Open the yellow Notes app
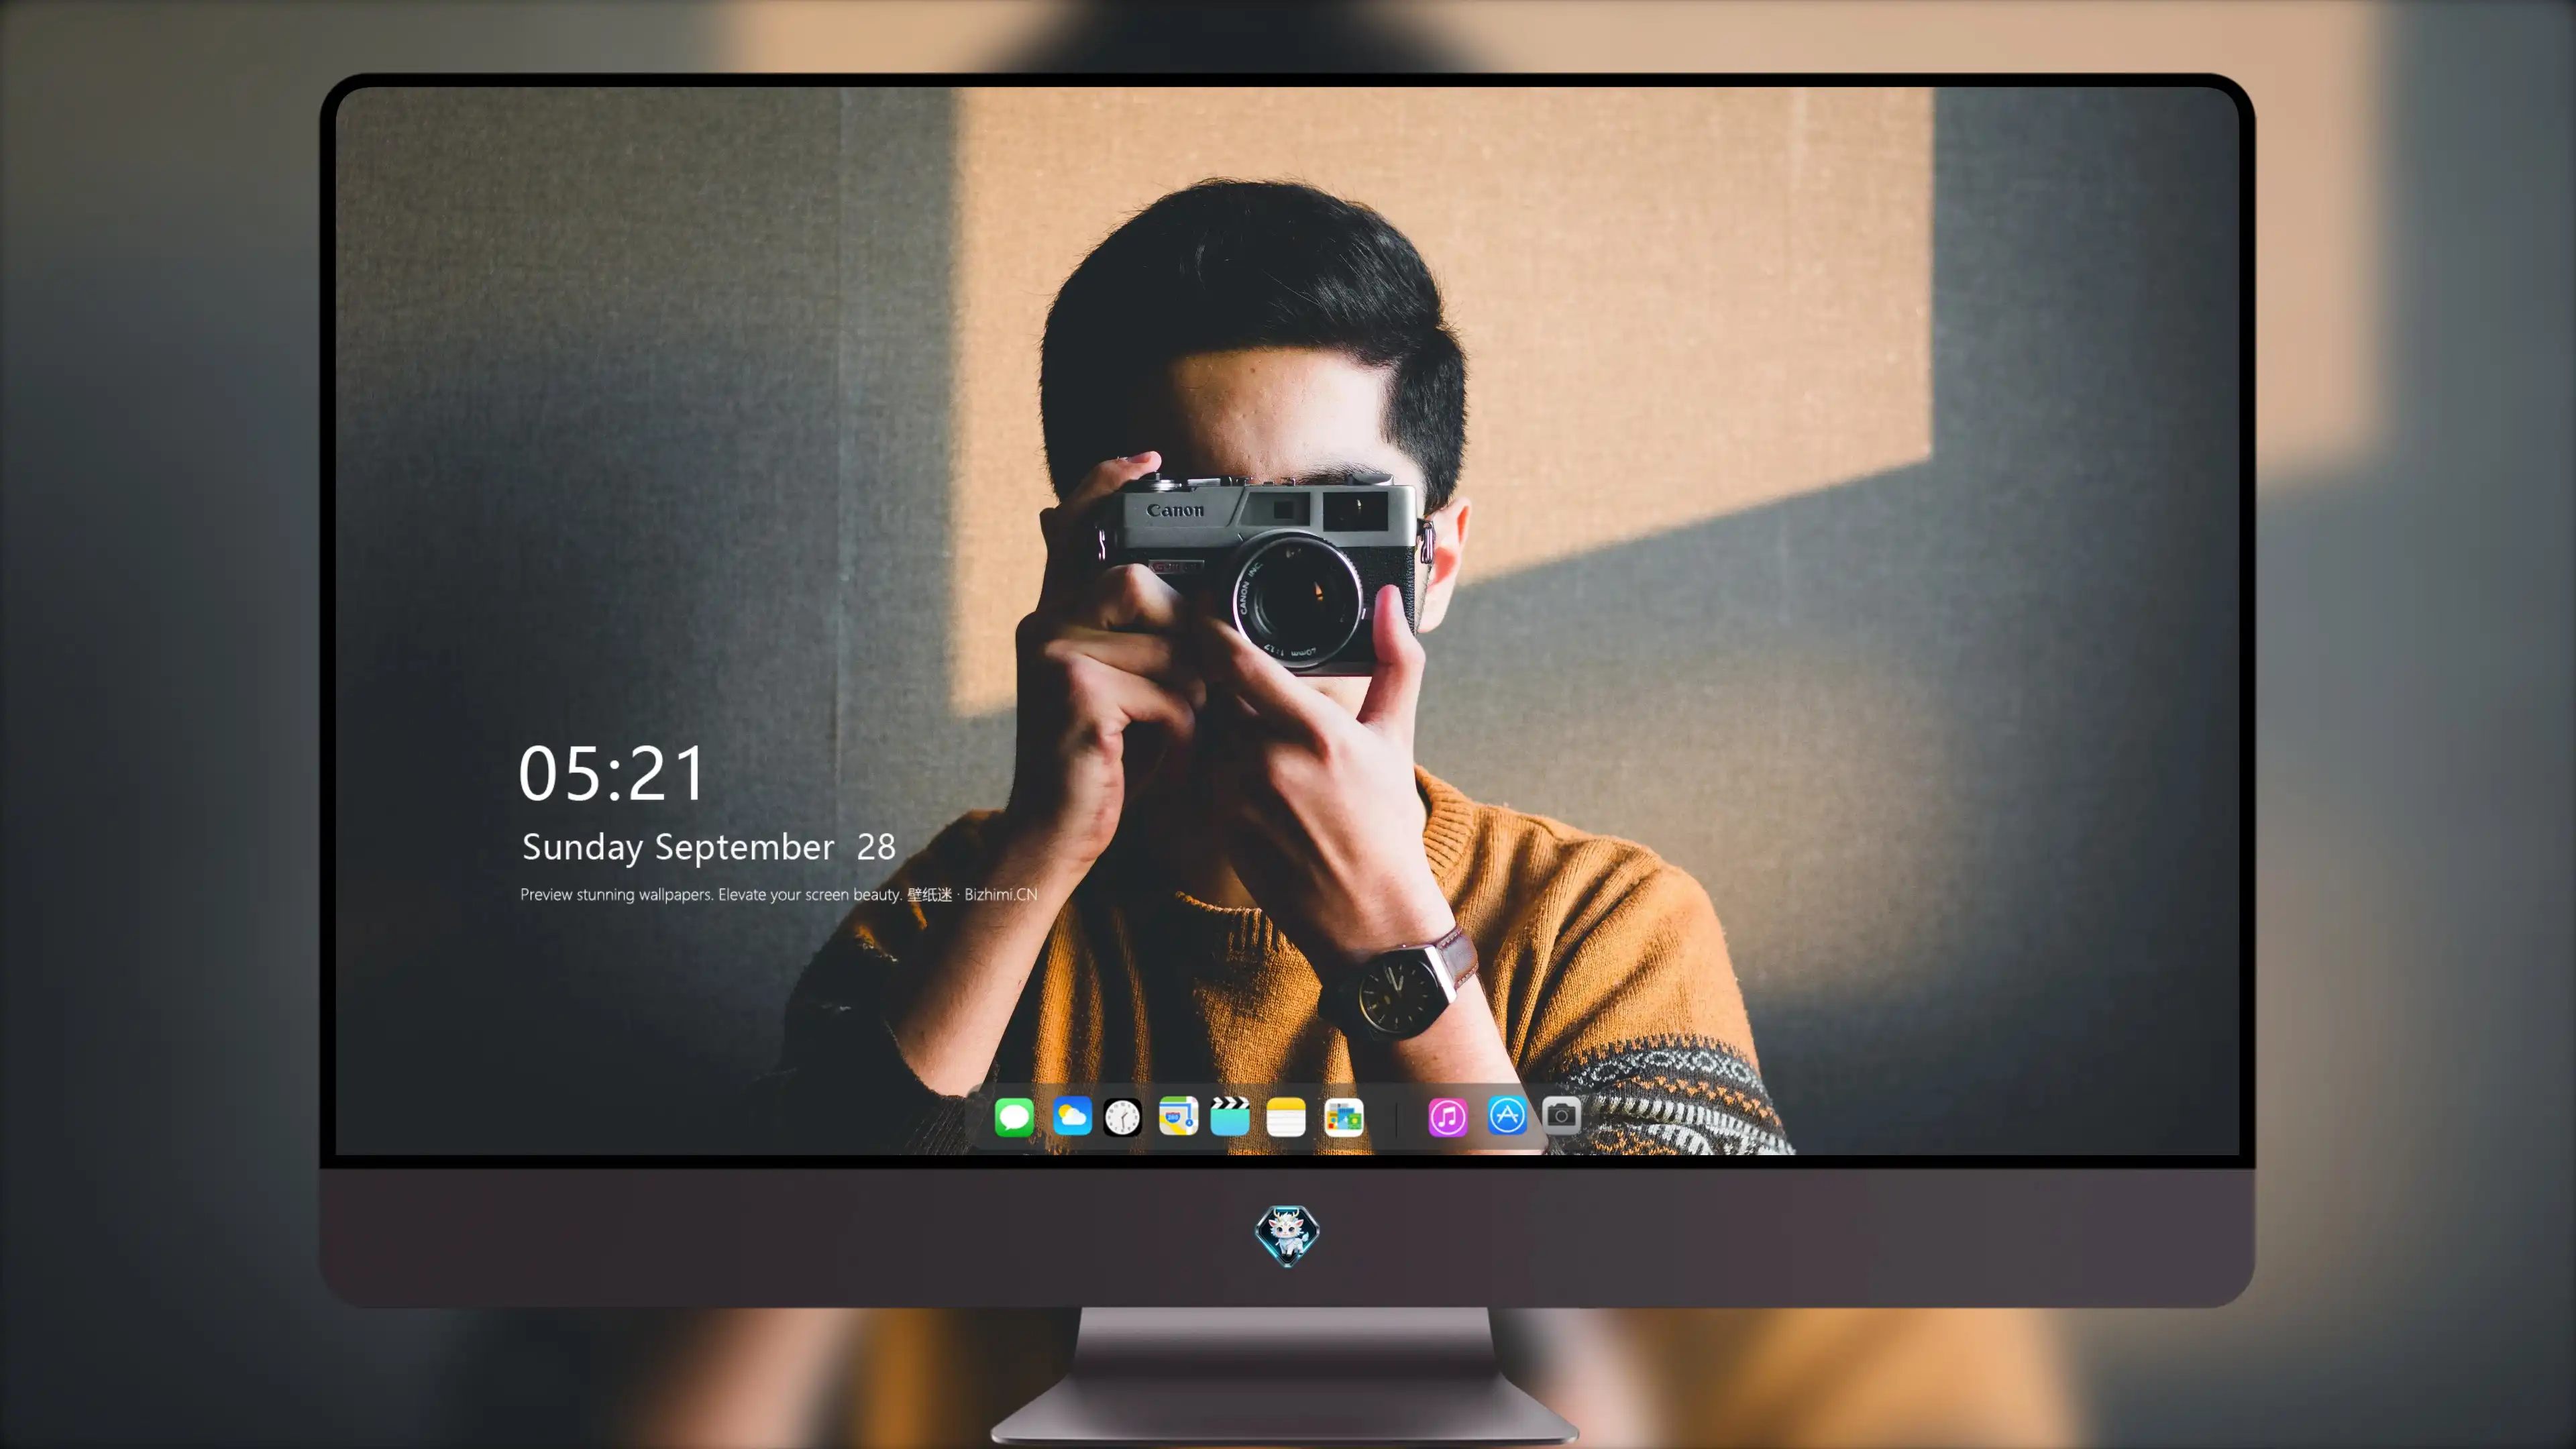Screen dimensions: 2576x1449 click(x=1286, y=1116)
